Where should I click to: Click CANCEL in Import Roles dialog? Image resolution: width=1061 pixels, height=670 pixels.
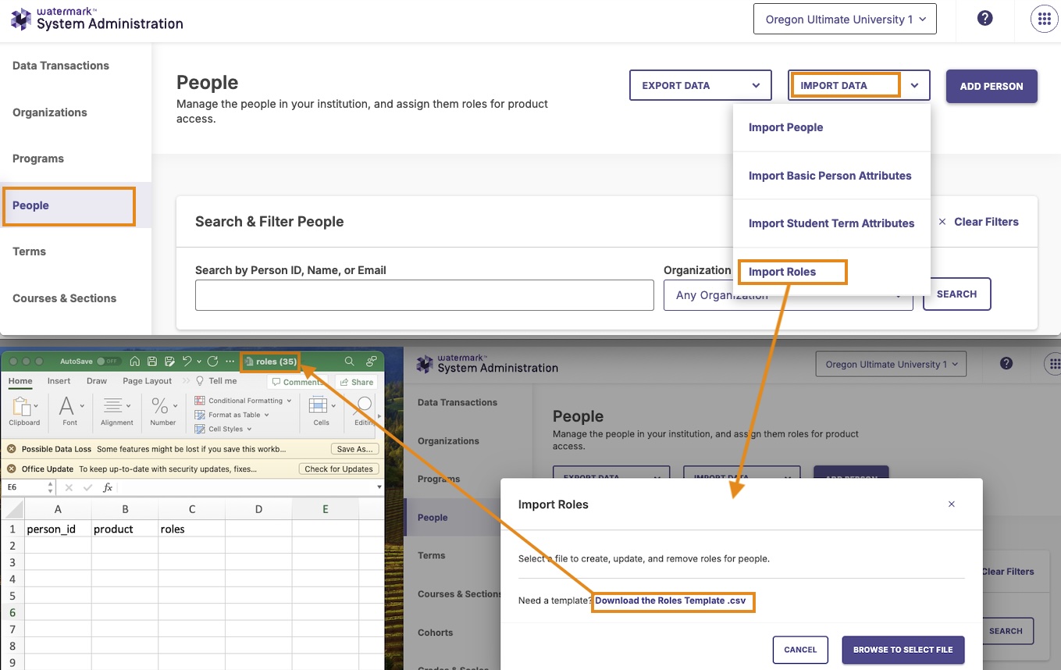[800, 650]
